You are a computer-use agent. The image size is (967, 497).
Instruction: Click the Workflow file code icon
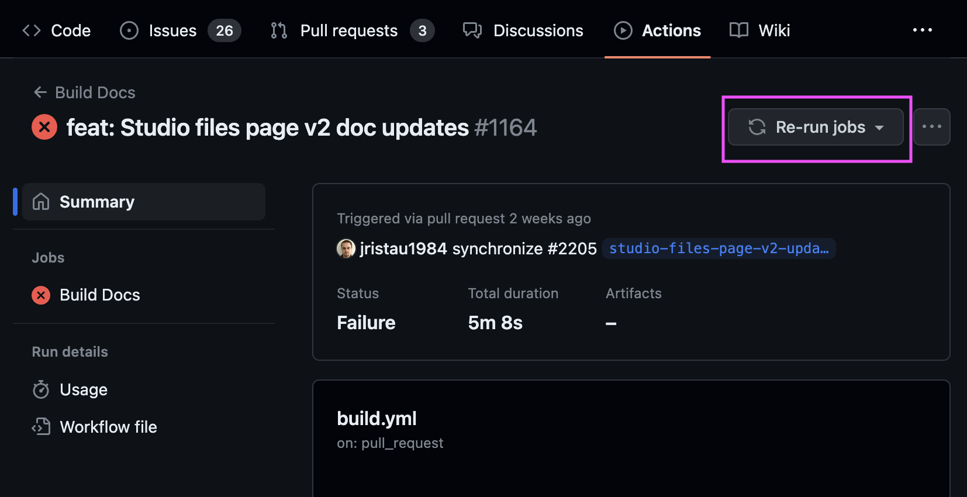(x=41, y=427)
